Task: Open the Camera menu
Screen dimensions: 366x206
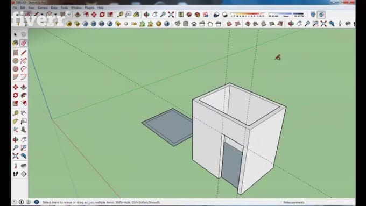Action: [x=43, y=8]
